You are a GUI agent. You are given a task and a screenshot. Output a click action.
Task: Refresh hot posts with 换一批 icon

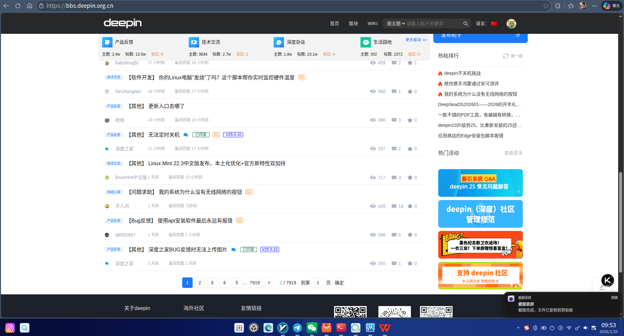click(506, 56)
